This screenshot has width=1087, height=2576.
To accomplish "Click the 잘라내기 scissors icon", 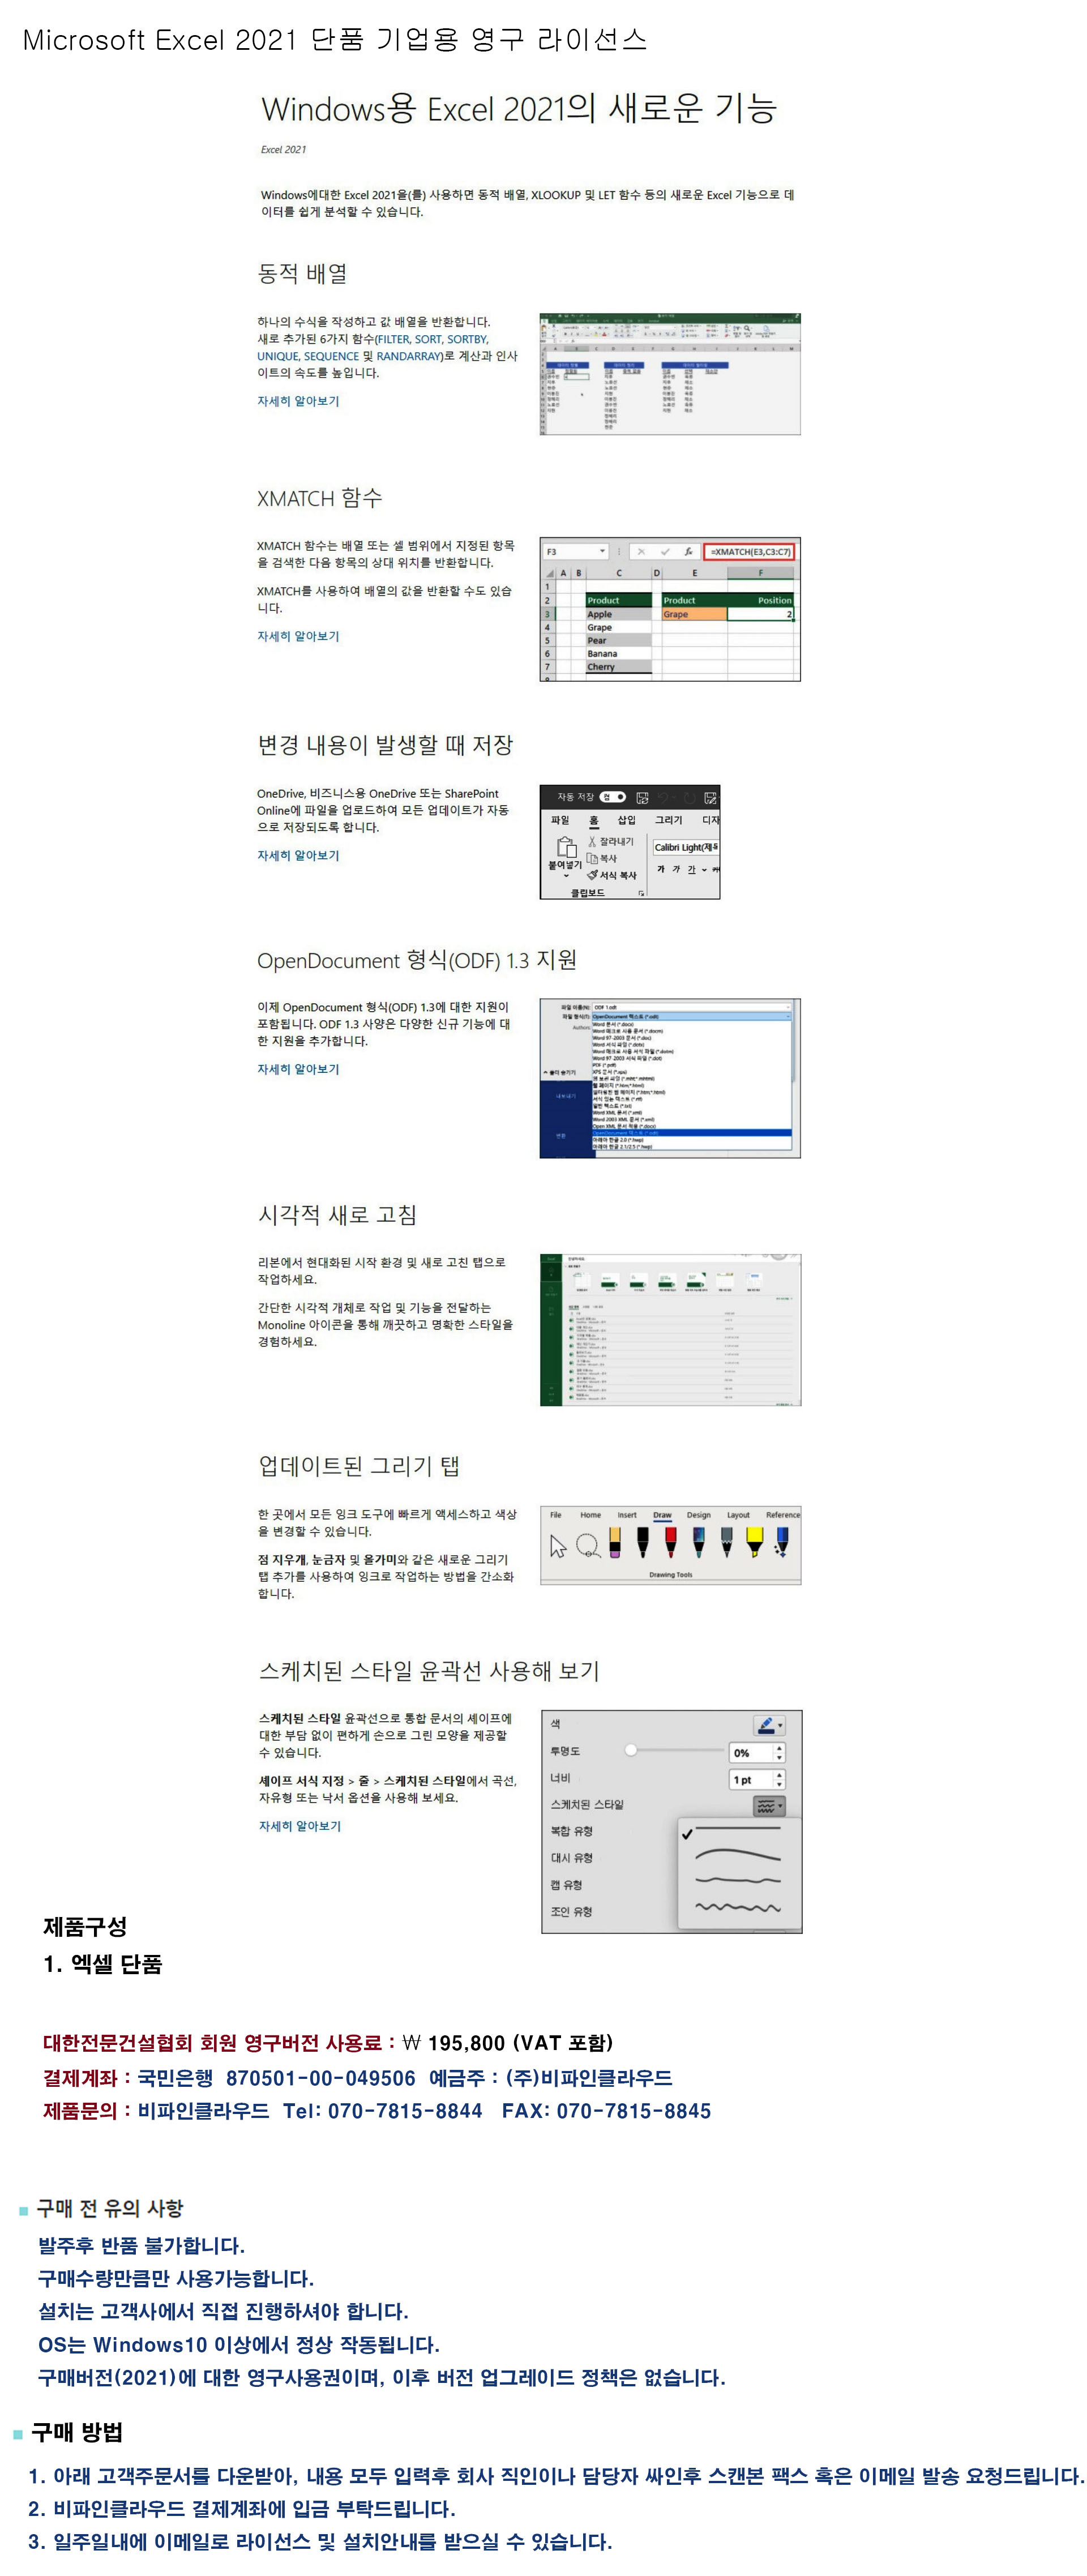I will tap(592, 842).
